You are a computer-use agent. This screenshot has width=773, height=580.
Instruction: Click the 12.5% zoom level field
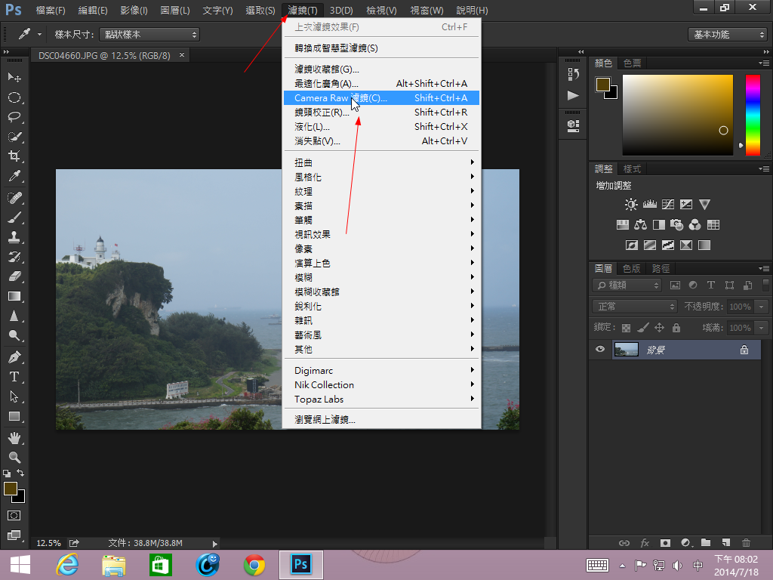(x=48, y=543)
